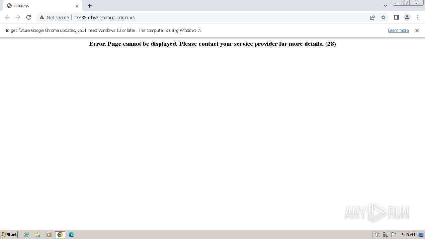The height and width of the screenshot is (239, 425).
Task: Open the Chrome three-dot menu
Action: click(418, 17)
